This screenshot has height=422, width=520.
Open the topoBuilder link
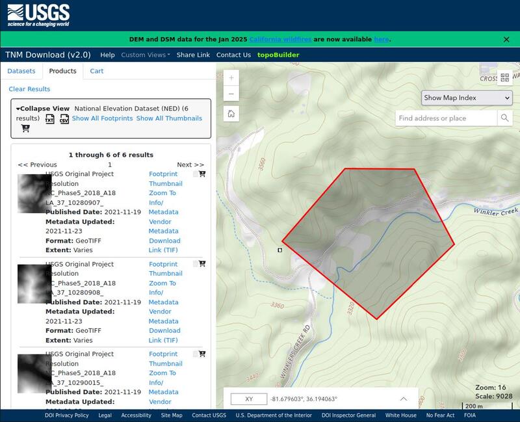[278, 55]
